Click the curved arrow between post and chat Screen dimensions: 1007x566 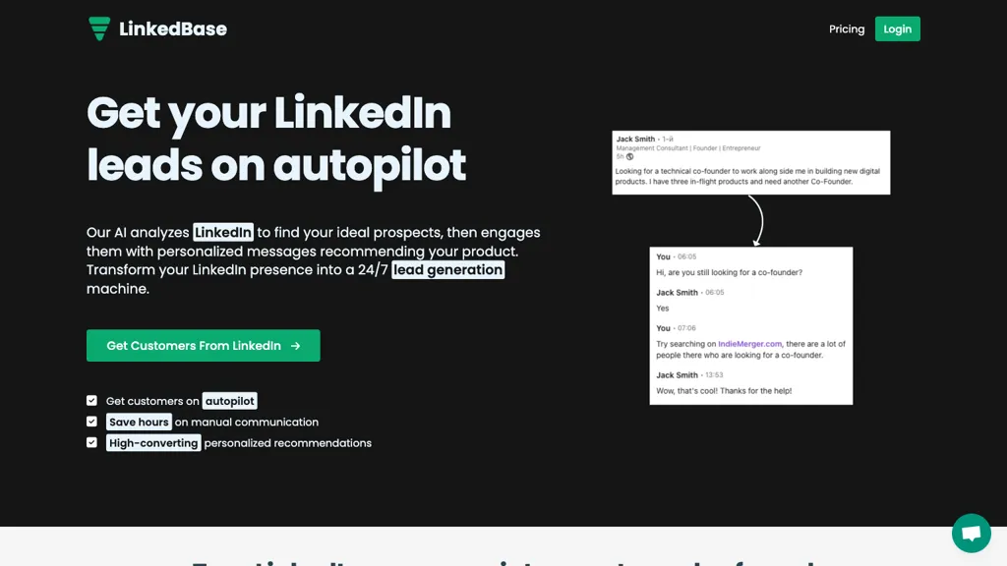[x=756, y=220]
